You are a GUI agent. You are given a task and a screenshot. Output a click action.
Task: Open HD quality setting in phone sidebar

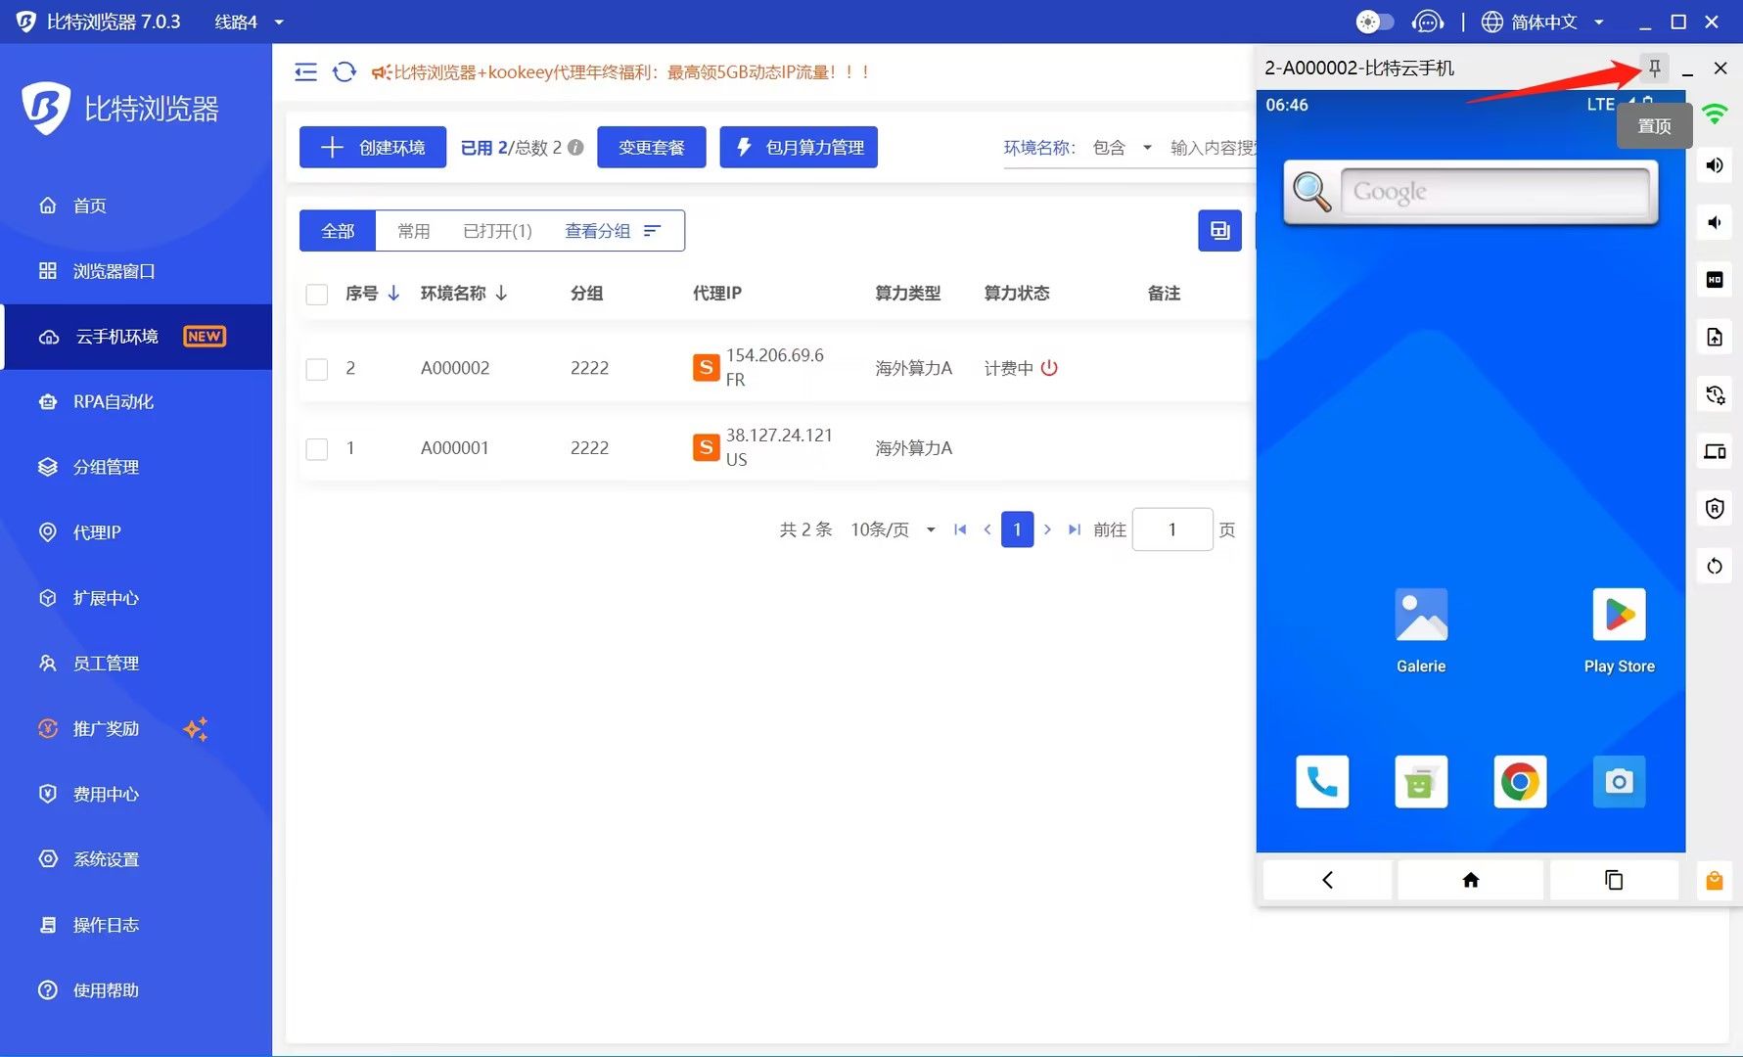(1715, 280)
